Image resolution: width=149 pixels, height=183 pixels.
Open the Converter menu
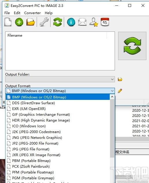tap(32, 13)
